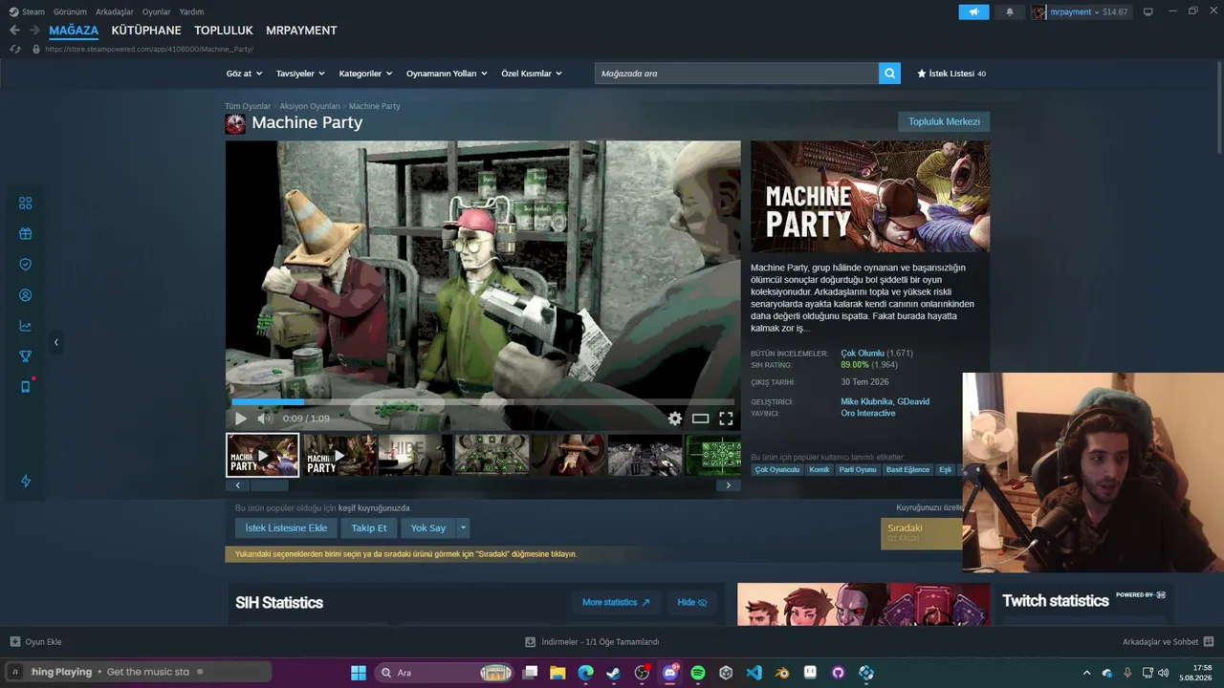This screenshot has width=1224, height=688.
Task: Open the More statistics link
Action: click(x=616, y=602)
